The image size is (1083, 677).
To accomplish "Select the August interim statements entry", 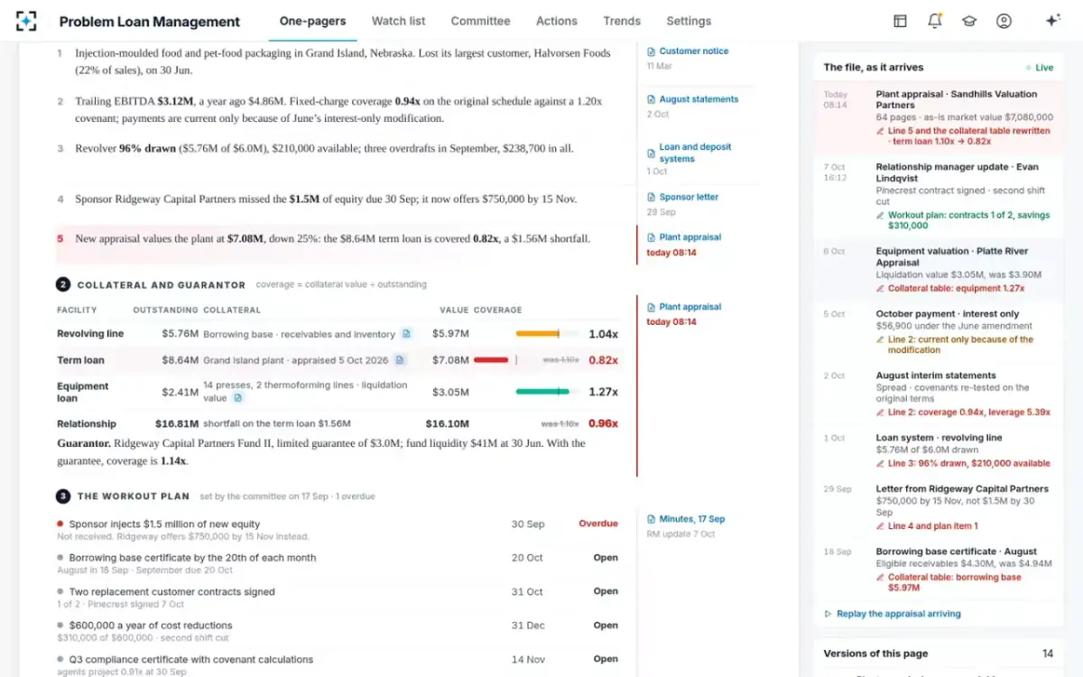I will click(x=939, y=394).
